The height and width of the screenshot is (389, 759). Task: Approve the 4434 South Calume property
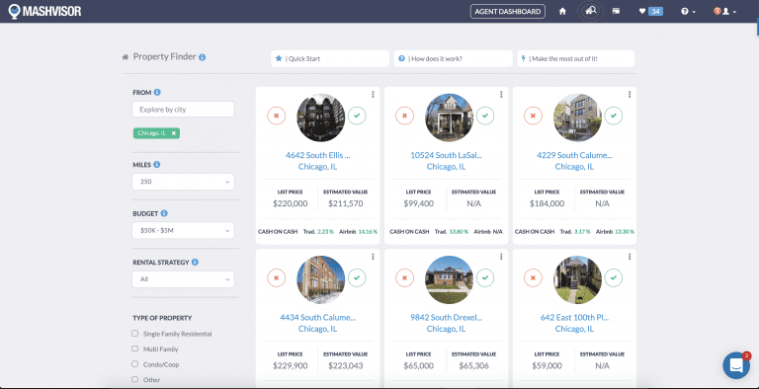357,277
